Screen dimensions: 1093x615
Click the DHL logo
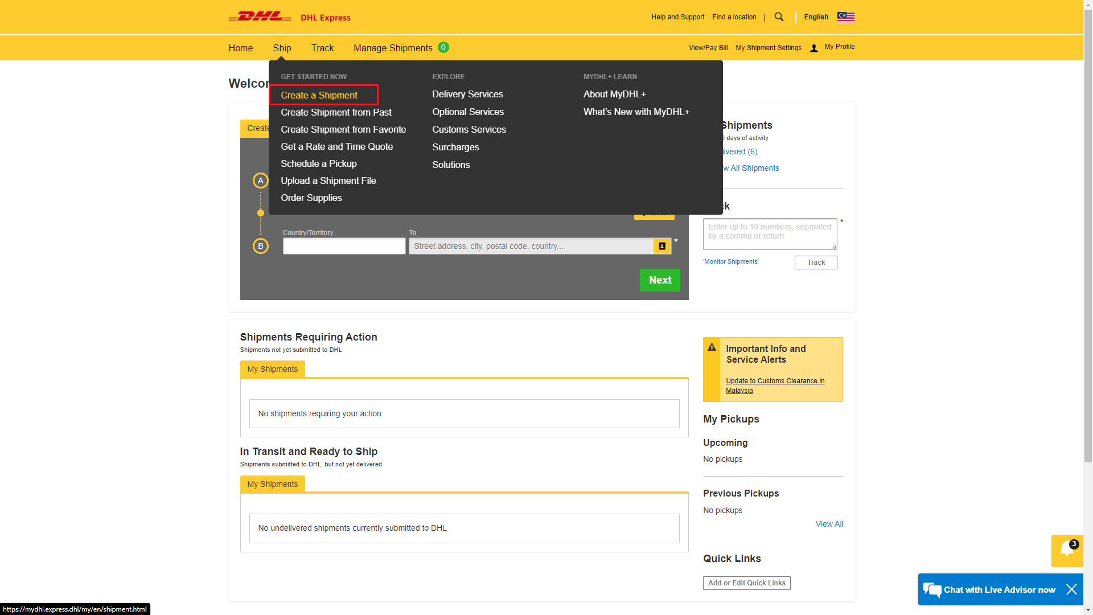tap(260, 17)
